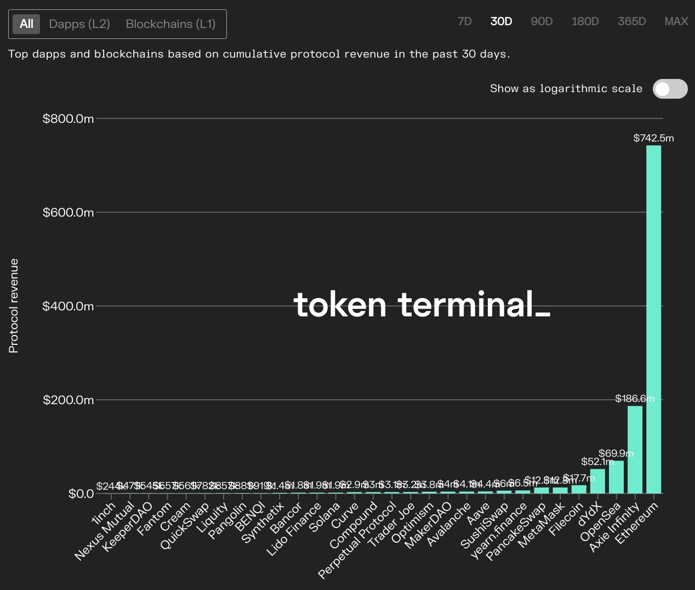Image resolution: width=695 pixels, height=590 pixels.
Task: Choose the 365D time range
Action: pos(631,21)
